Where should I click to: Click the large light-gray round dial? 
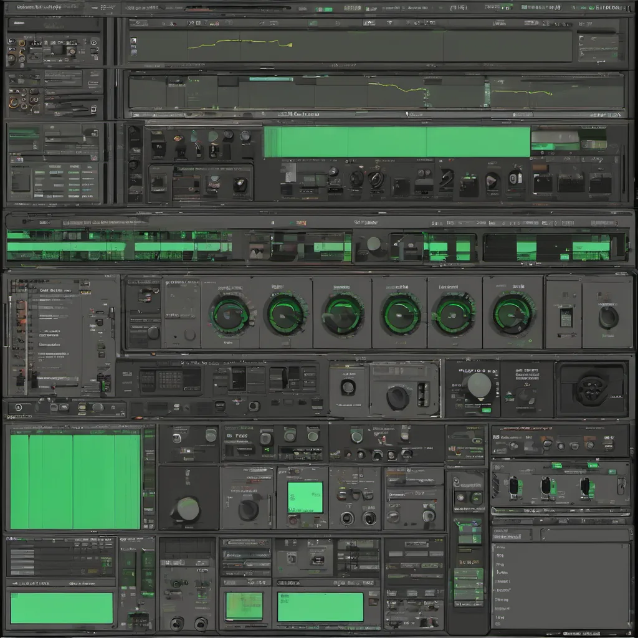point(478,386)
